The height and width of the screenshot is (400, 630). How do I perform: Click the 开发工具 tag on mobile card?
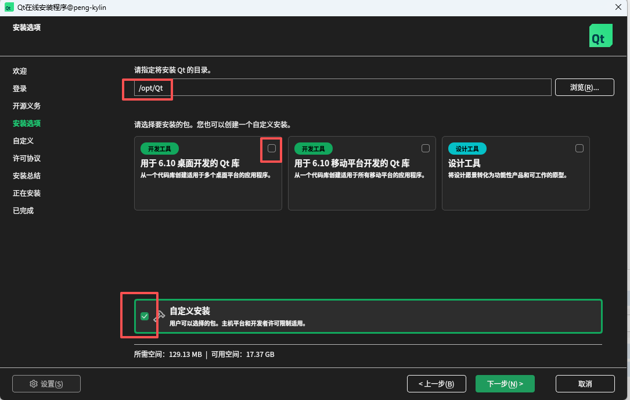pos(314,149)
